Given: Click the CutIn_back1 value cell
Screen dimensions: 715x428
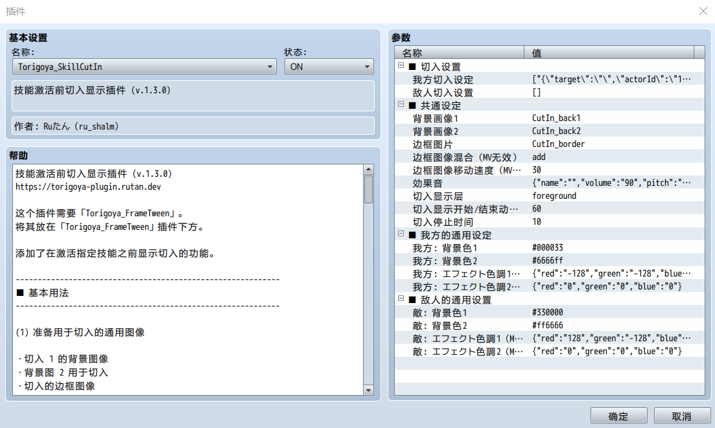Looking at the screenshot, I should 556,118.
